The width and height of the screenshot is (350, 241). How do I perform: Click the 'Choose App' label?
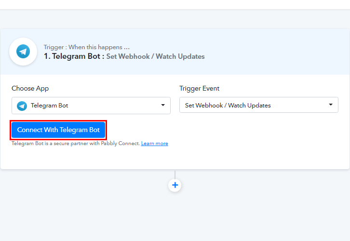(30, 88)
